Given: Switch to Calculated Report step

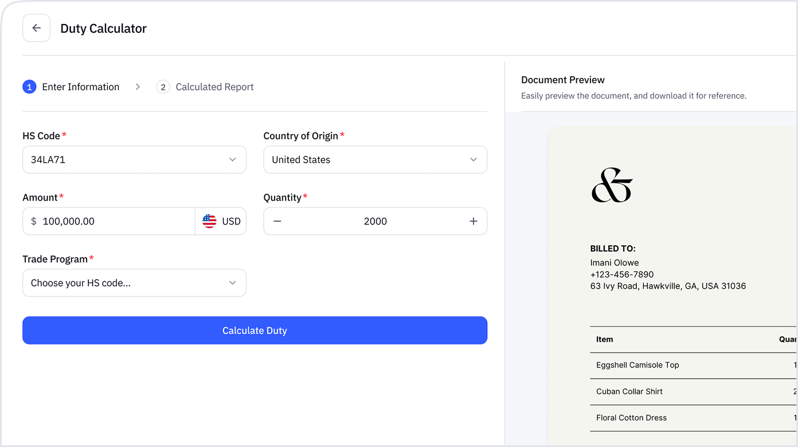Looking at the screenshot, I should pyautogui.click(x=214, y=87).
